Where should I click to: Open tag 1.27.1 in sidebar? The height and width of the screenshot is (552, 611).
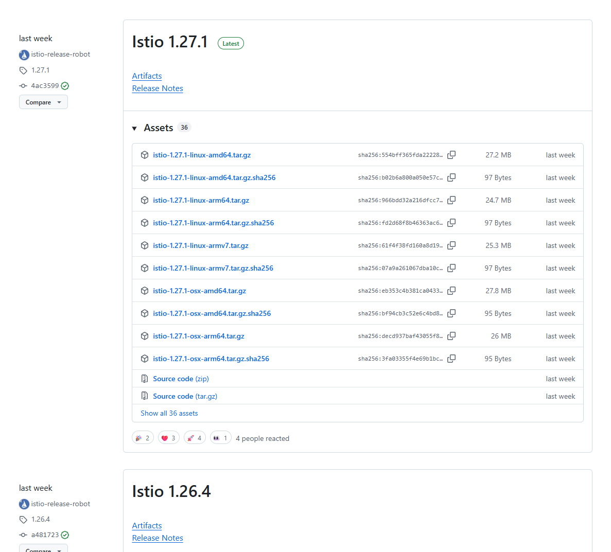click(41, 70)
